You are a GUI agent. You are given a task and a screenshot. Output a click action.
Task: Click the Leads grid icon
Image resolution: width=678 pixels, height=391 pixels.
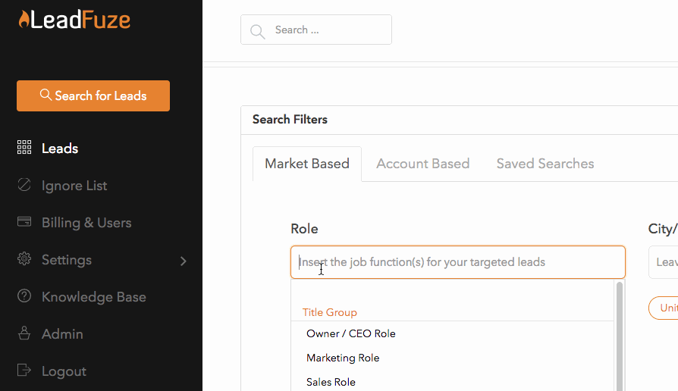coord(24,148)
